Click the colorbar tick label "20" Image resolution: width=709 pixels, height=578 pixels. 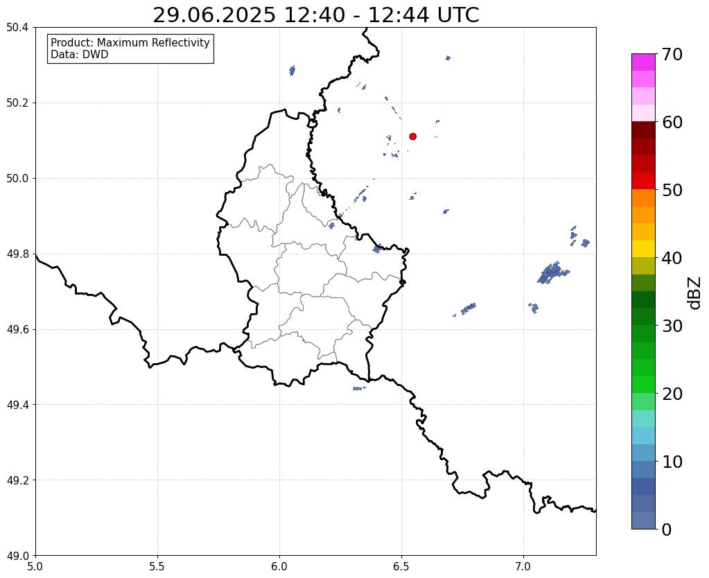[x=672, y=394]
